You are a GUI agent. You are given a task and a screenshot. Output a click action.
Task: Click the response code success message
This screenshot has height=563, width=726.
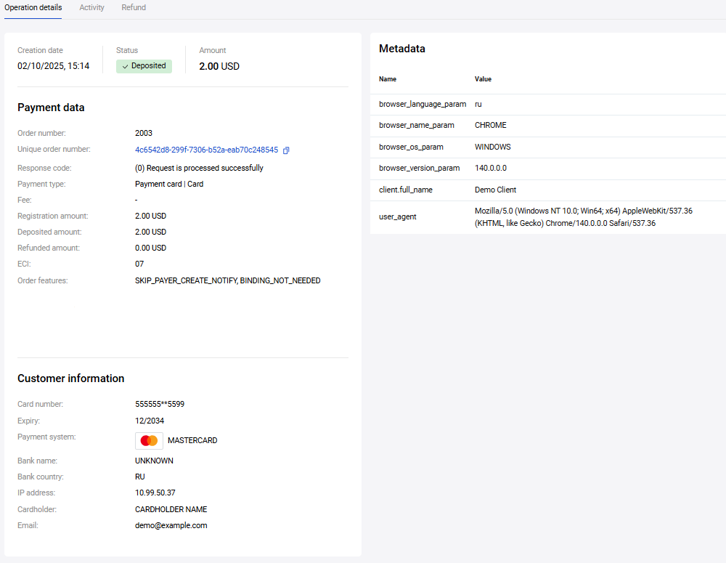click(199, 168)
